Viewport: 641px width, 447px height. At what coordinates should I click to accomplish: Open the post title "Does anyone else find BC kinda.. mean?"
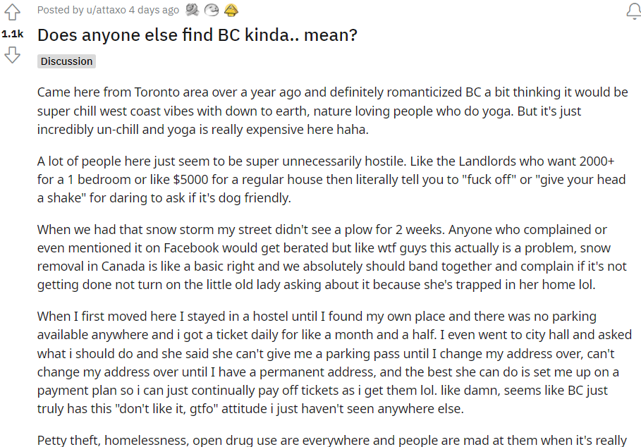point(197,35)
